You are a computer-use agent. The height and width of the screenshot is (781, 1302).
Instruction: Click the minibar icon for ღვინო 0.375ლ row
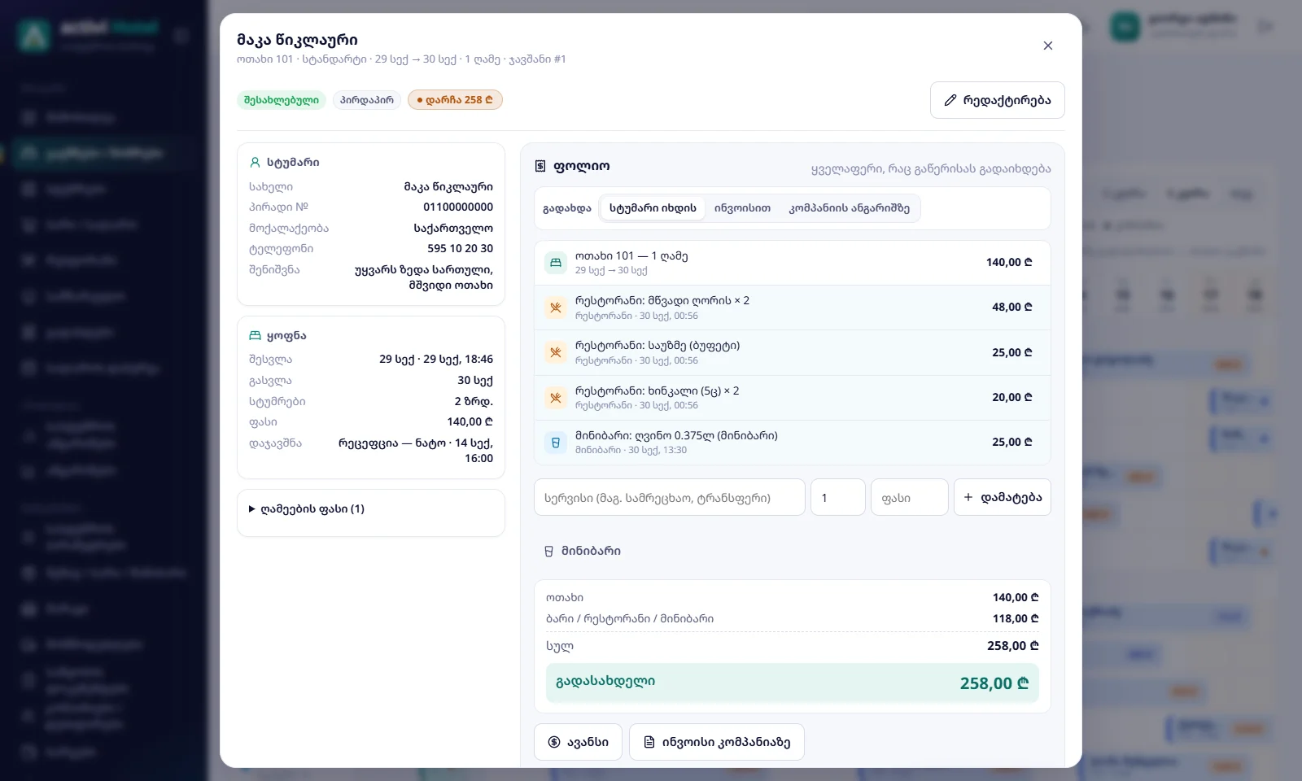(x=556, y=443)
